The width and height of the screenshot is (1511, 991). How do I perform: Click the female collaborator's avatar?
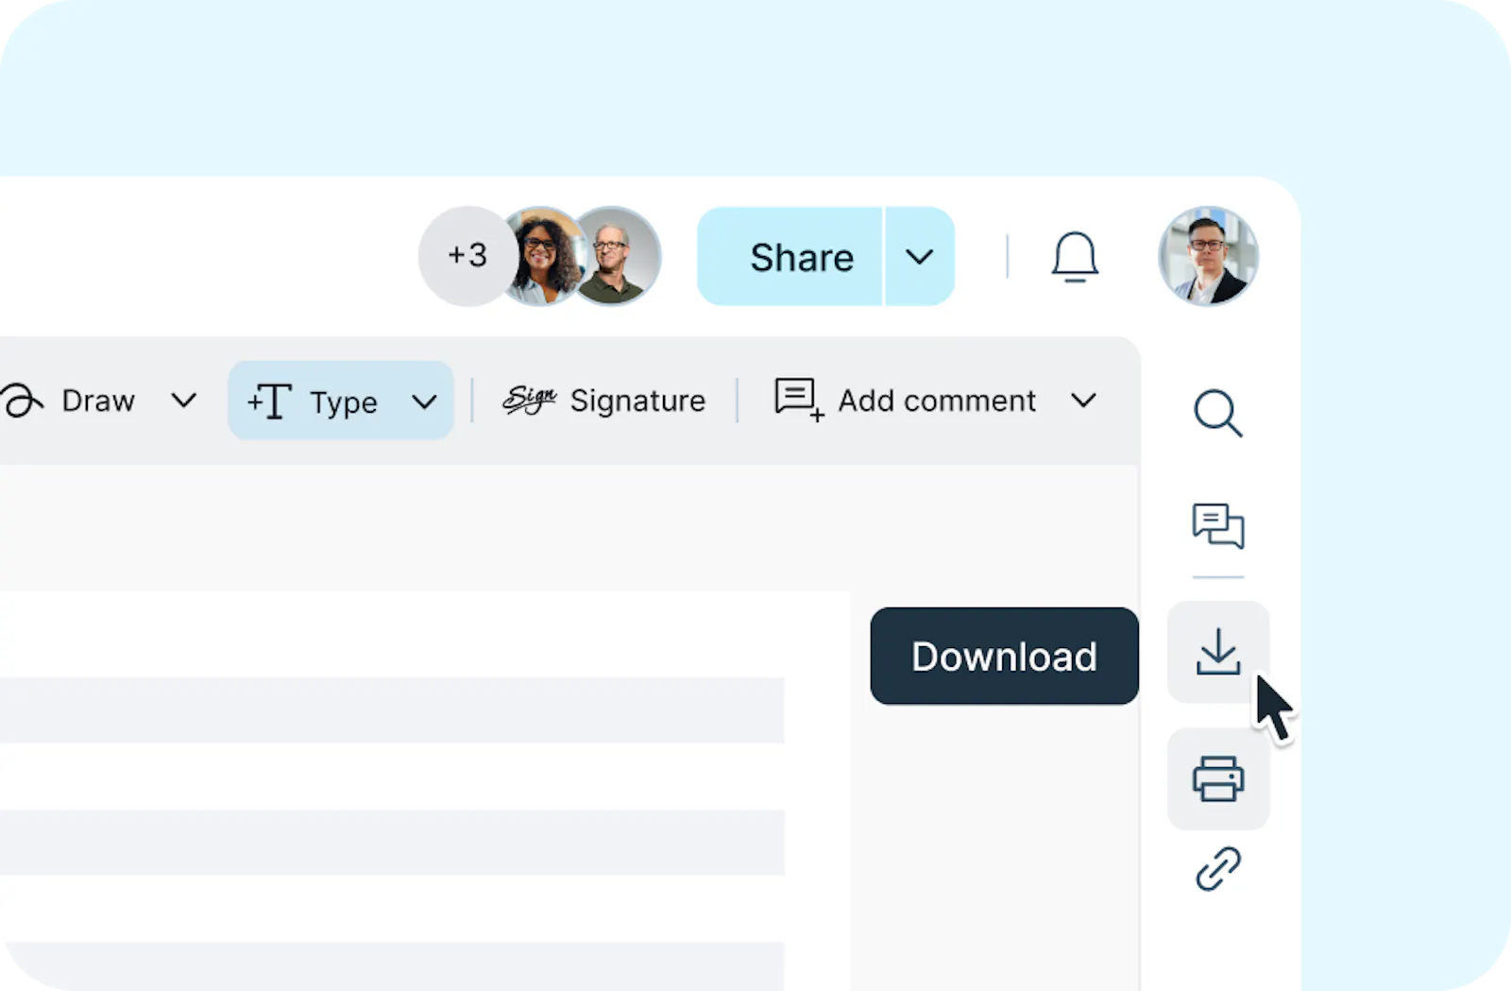click(540, 256)
